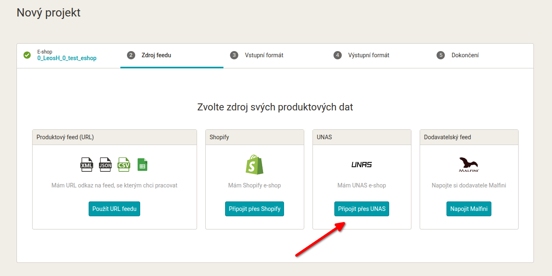Click the CSV file format icon
The height and width of the screenshot is (276, 552).
[124, 164]
